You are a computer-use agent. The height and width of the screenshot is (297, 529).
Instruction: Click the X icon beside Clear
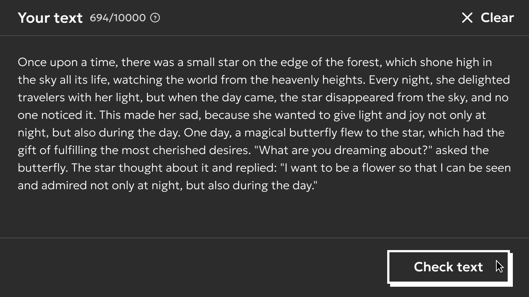pyautogui.click(x=467, y=18)
